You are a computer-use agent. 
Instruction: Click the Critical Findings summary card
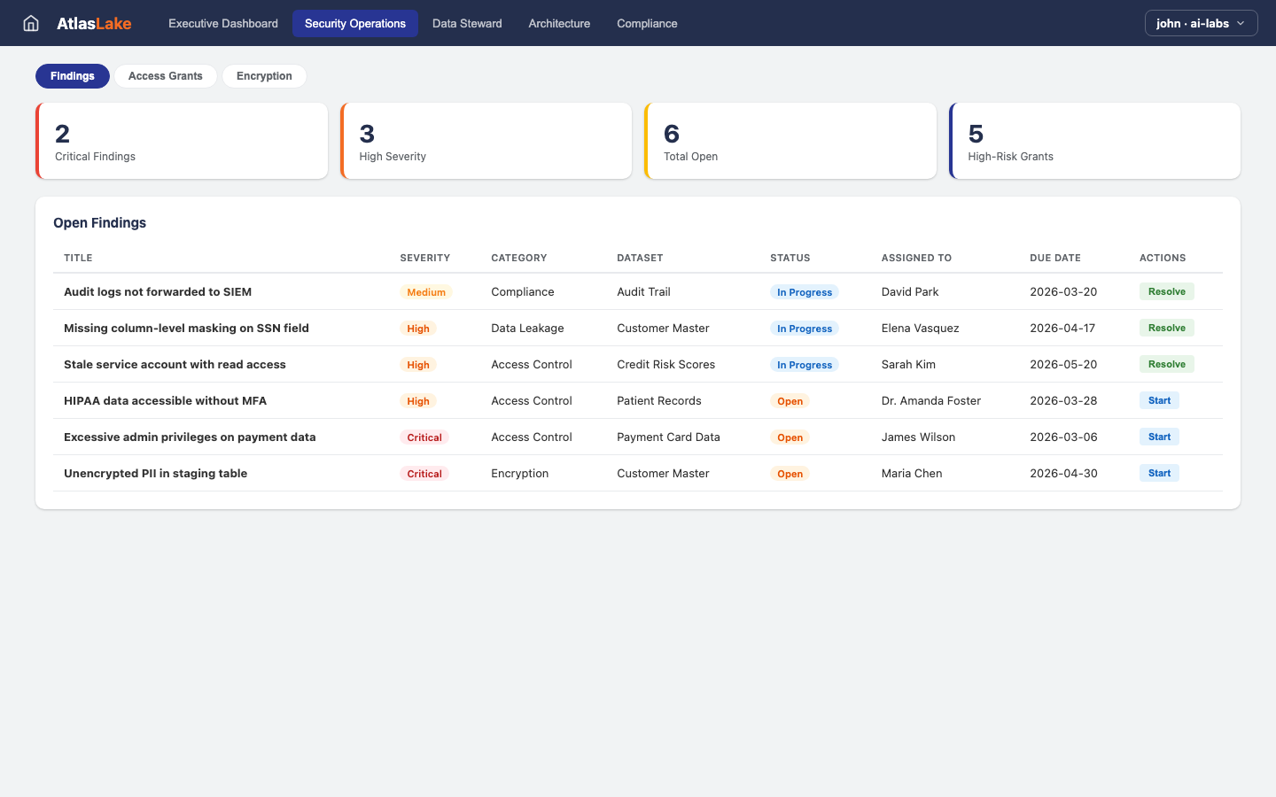(x=182, y=140)
